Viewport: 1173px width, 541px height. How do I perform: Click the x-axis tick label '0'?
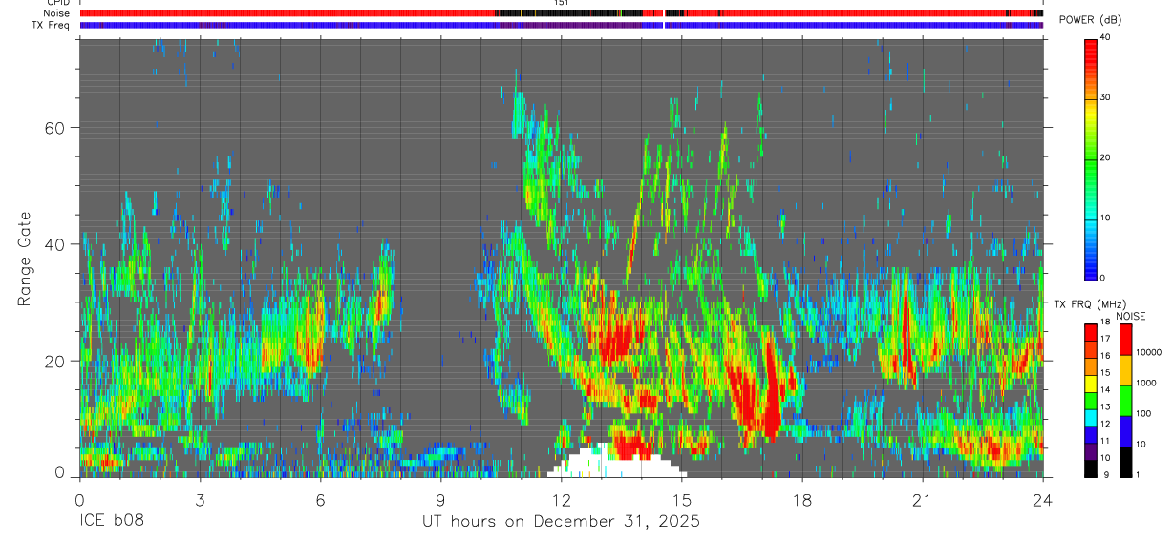(x=79, y=499)
